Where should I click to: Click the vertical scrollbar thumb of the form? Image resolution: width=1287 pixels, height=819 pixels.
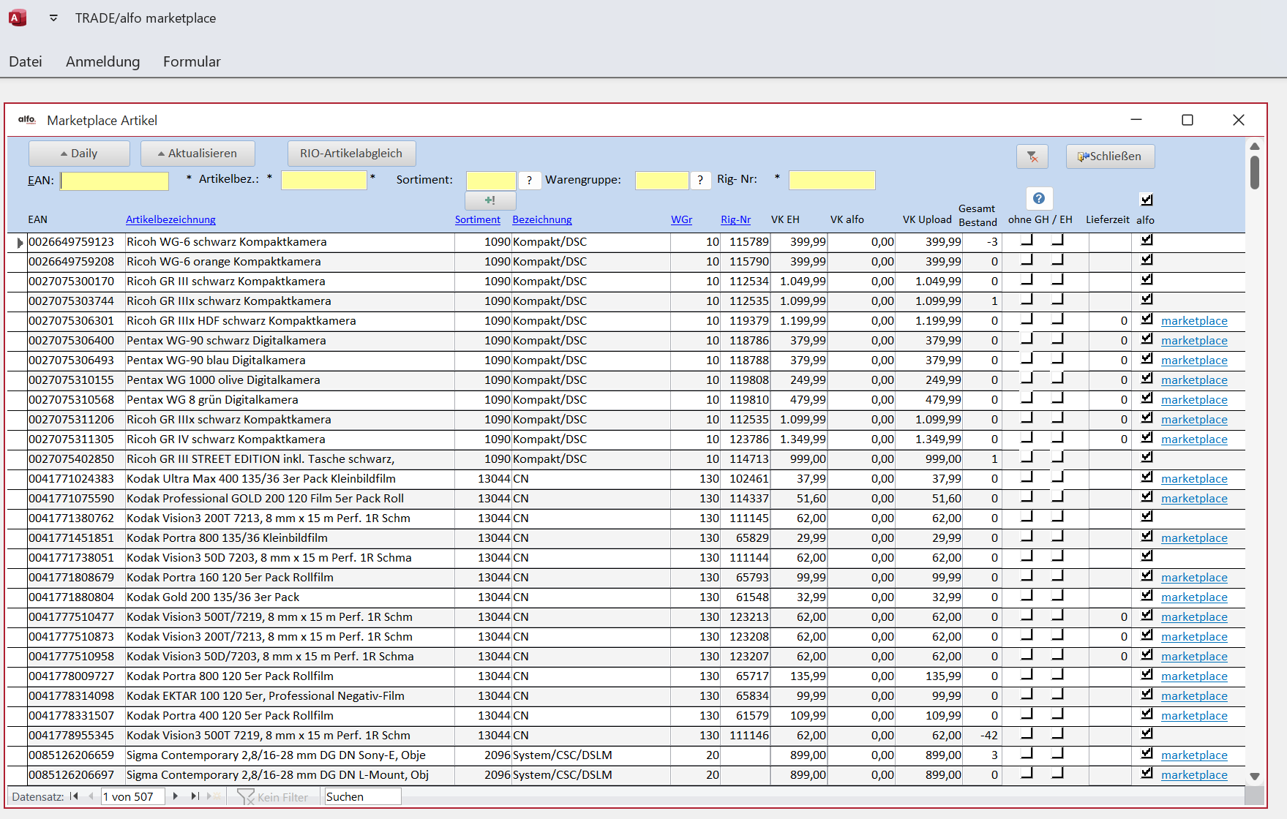pos(1255,173)
